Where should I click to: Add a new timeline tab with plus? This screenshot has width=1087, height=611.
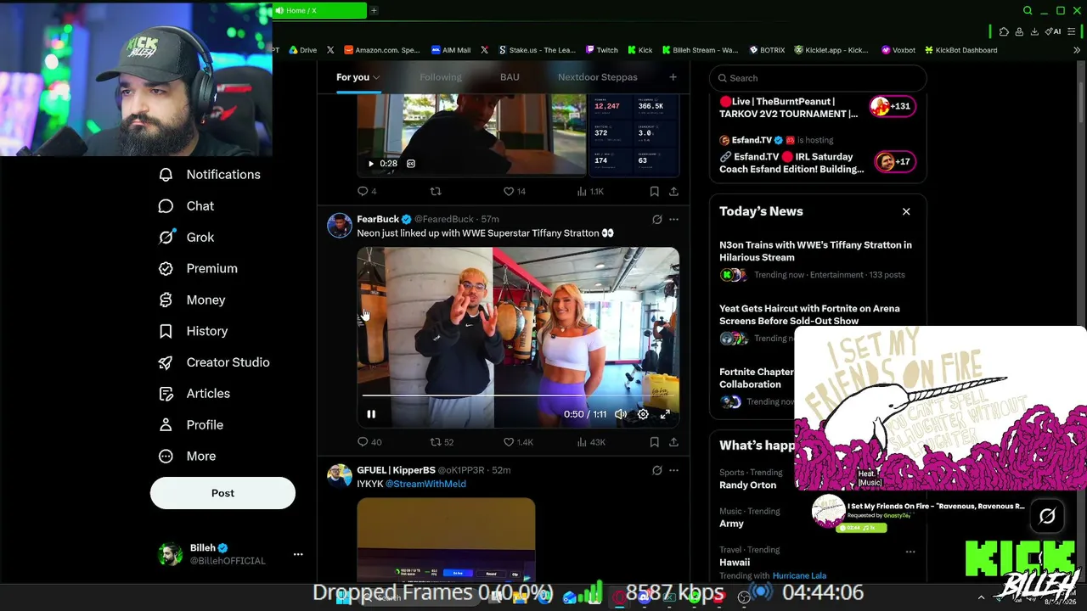coord(673,77)
